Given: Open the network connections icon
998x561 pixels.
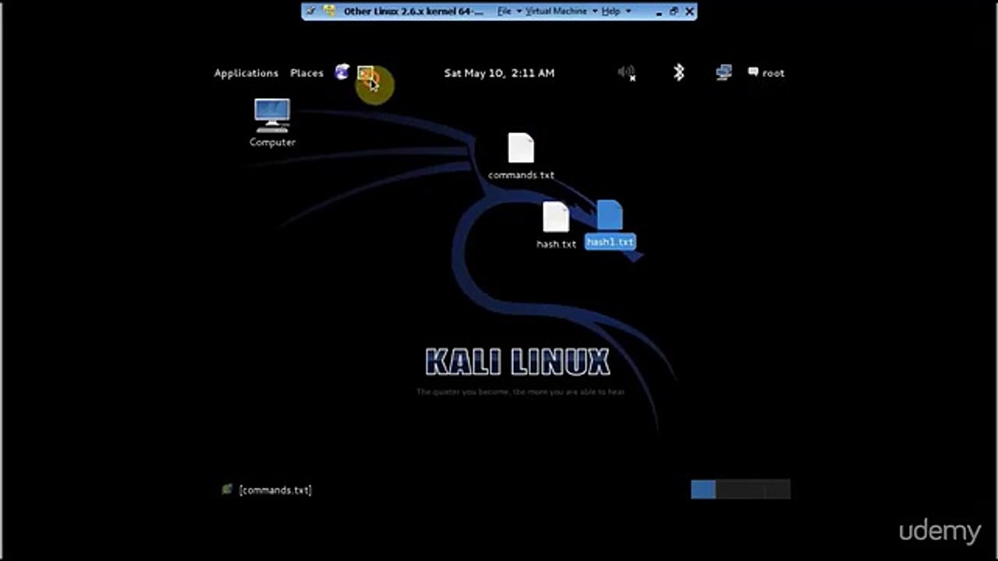Looking at the screenshot, I should pos(724,72).
